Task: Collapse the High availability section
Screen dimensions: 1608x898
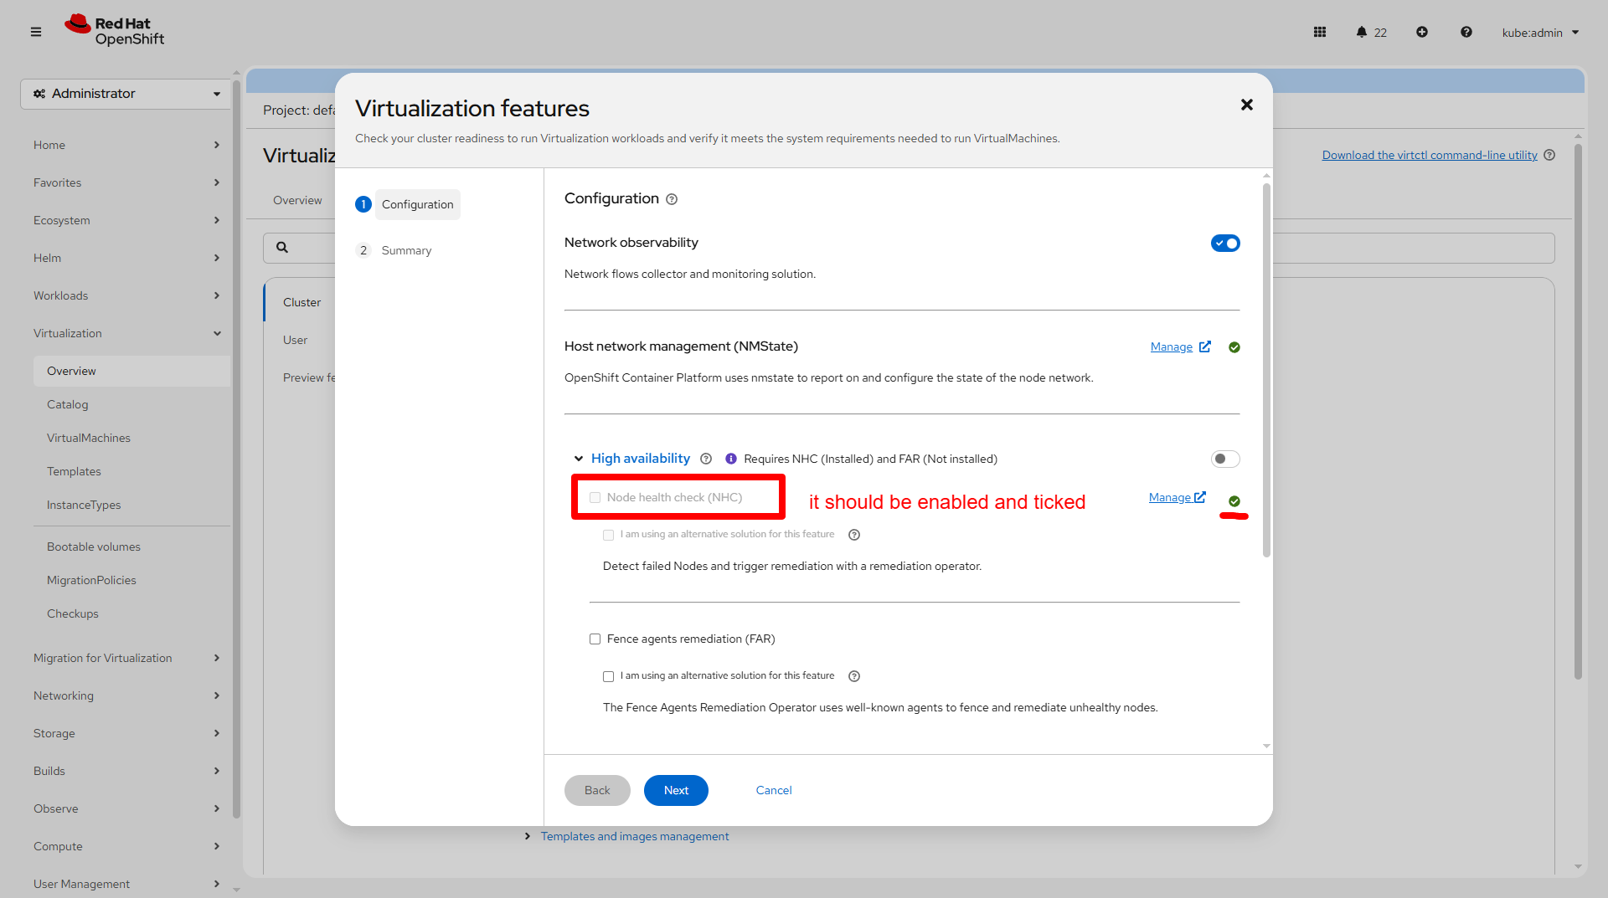Action: pos(578,459)
